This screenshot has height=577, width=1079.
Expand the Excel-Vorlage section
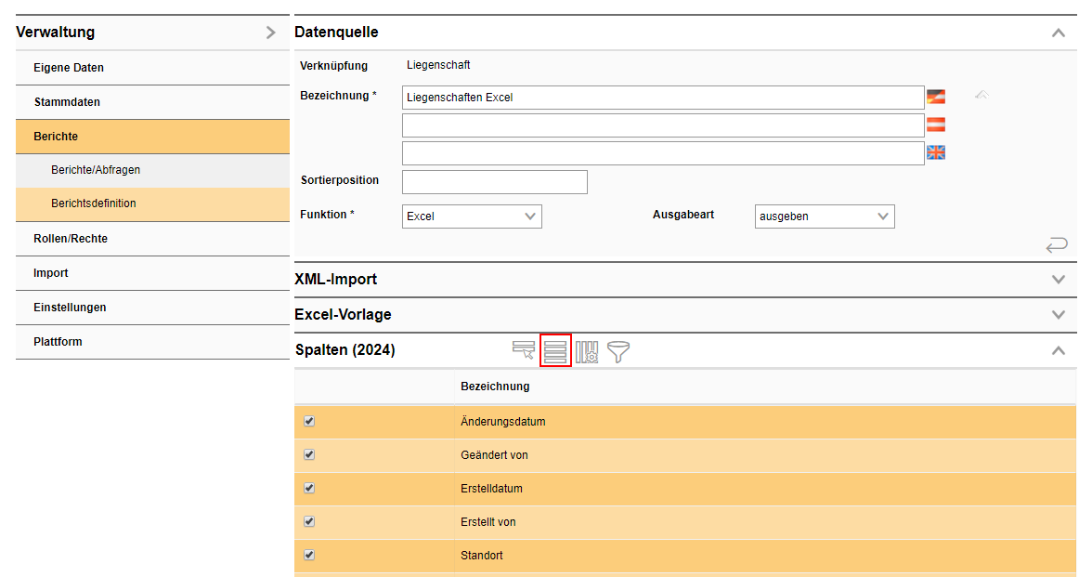tap(1057, 315)
